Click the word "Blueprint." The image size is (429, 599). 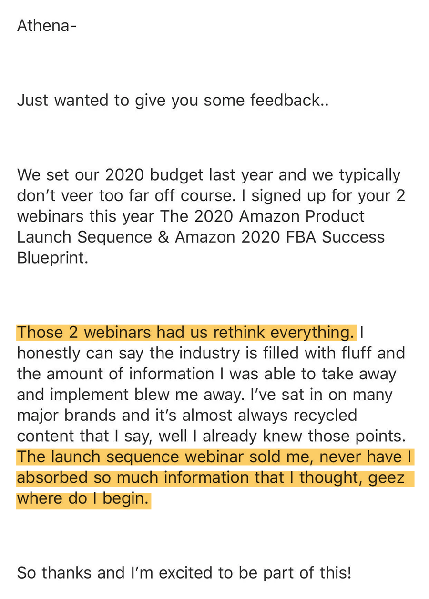(x=52, y=258)
